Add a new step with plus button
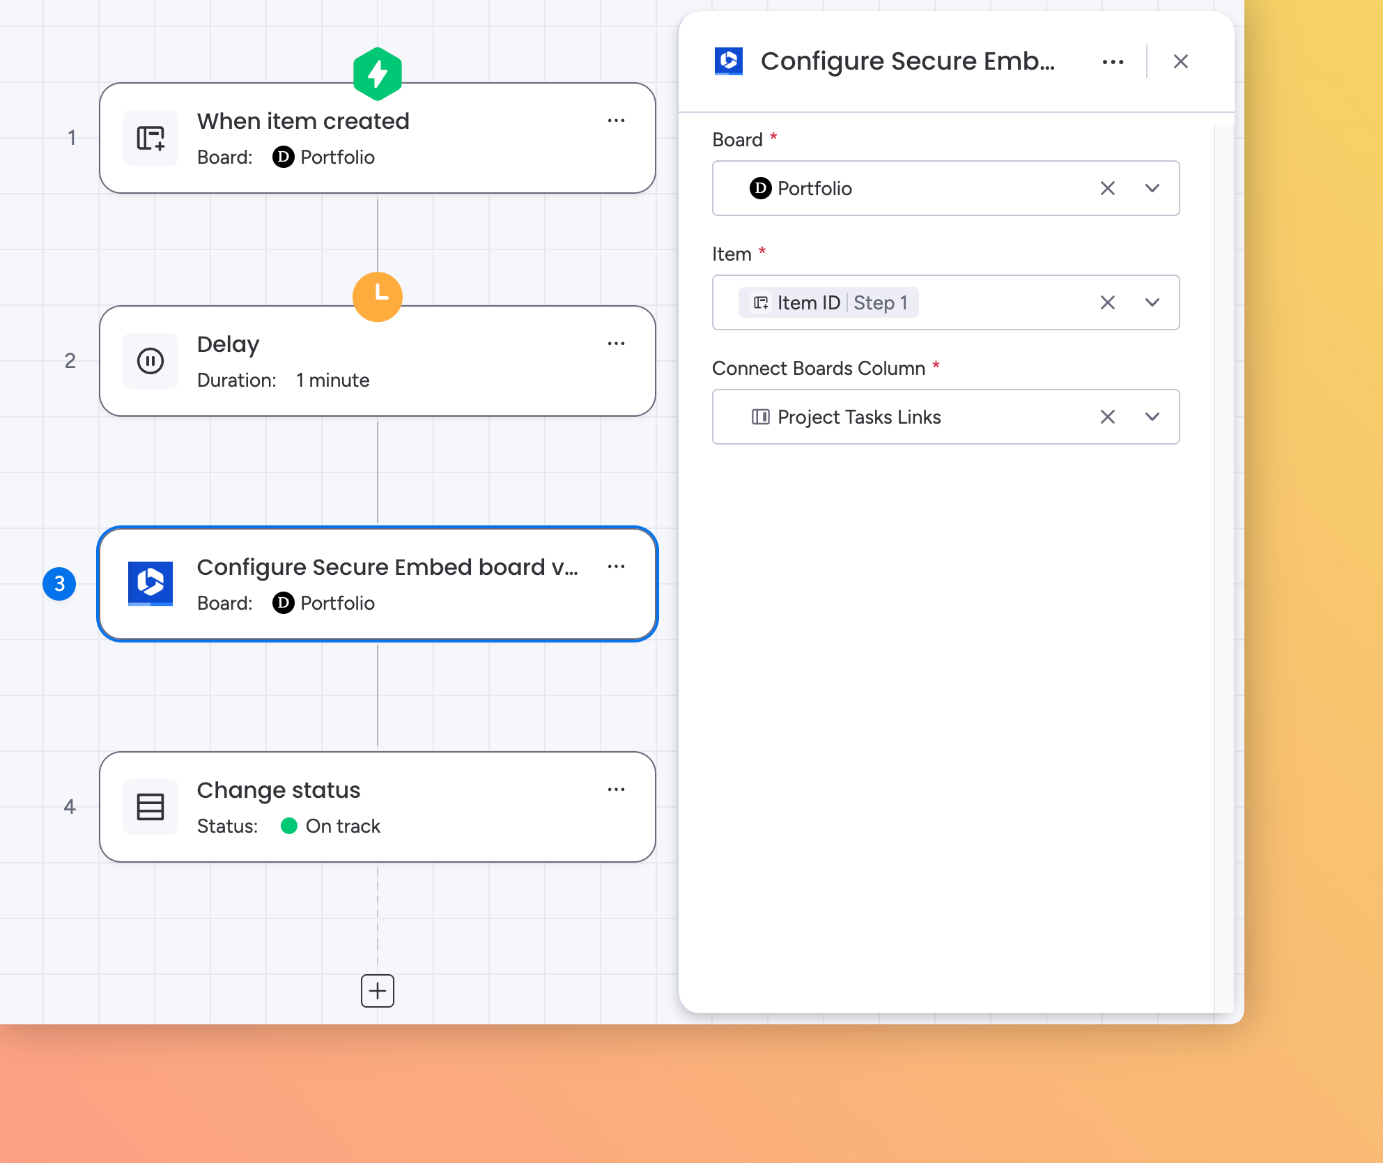 [378, 991]
